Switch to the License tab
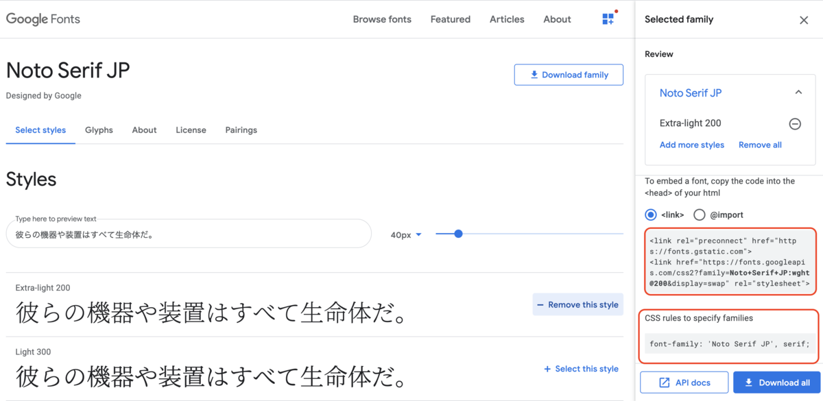823x401 pixels. pos(191,130)
